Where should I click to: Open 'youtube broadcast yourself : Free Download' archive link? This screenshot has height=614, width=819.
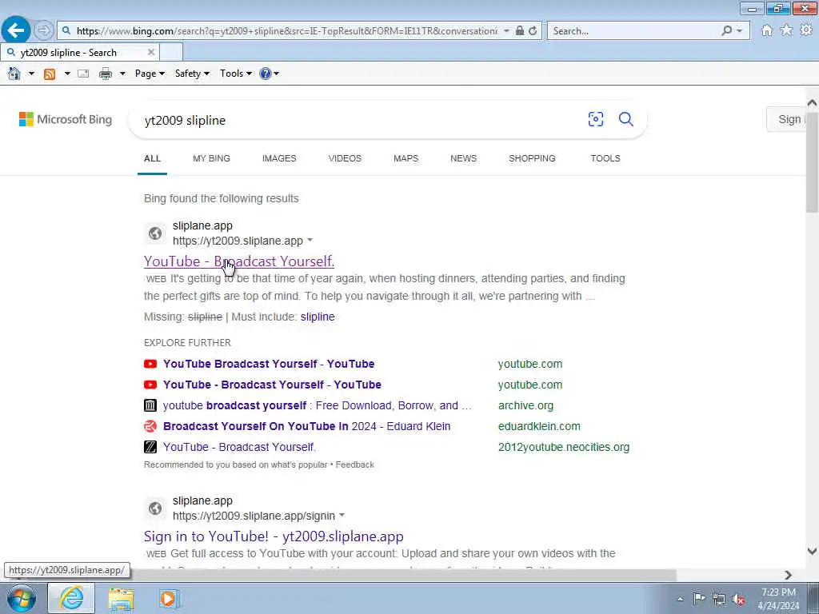point(317,405)
